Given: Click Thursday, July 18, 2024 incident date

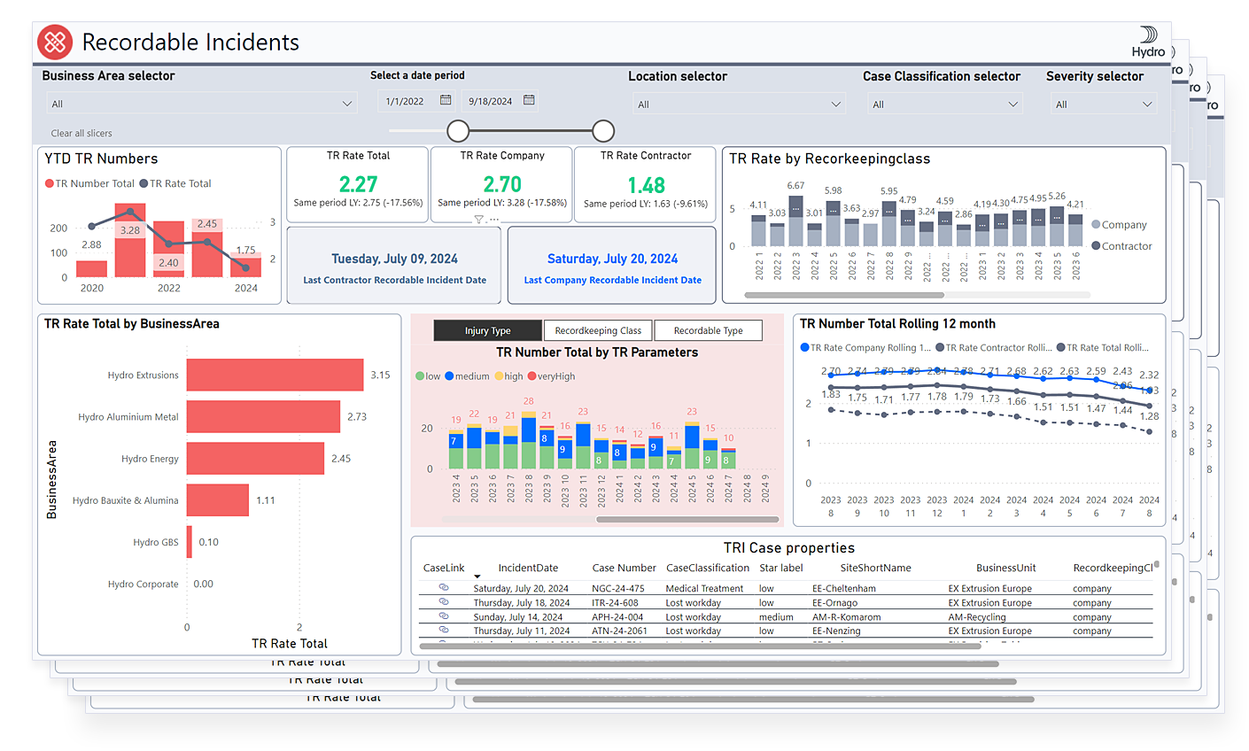Looking at the screenshot, I should 522,603.
